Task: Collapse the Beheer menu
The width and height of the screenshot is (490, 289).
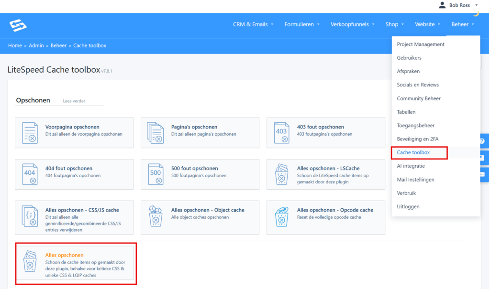Action: (x=463, y=24)
